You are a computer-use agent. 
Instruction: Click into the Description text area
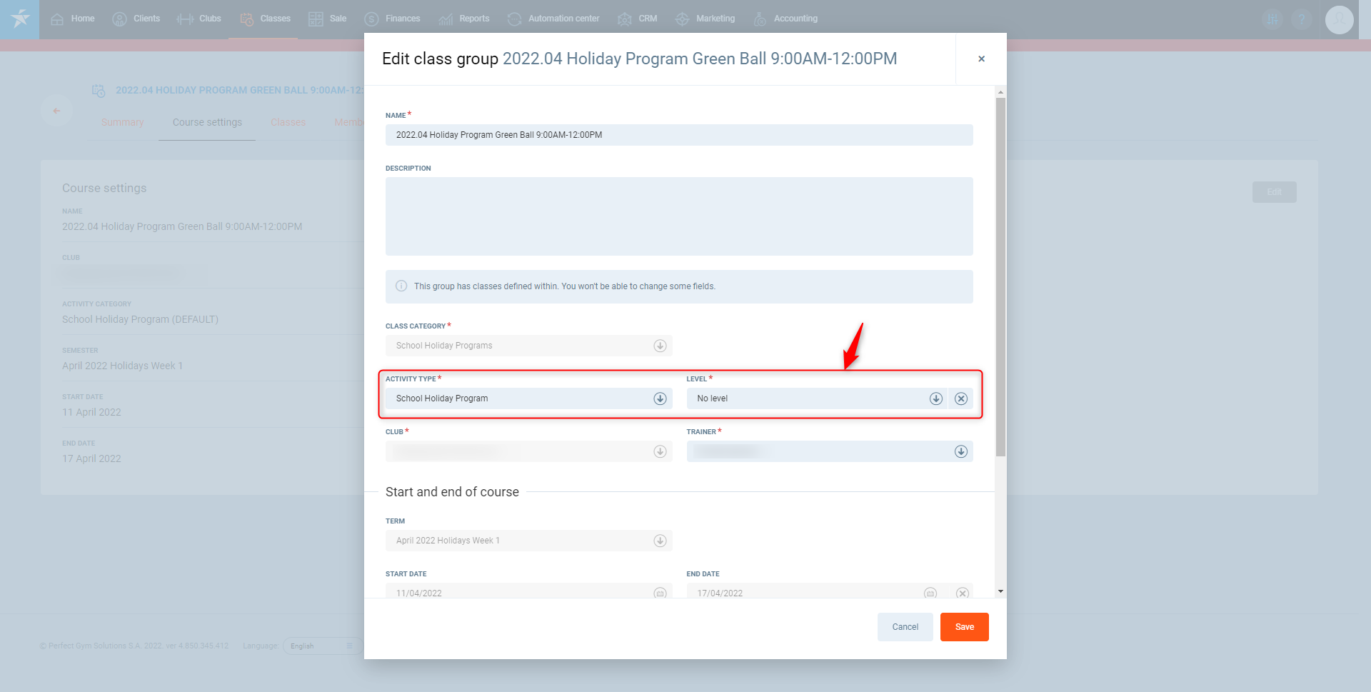[678, 216]
